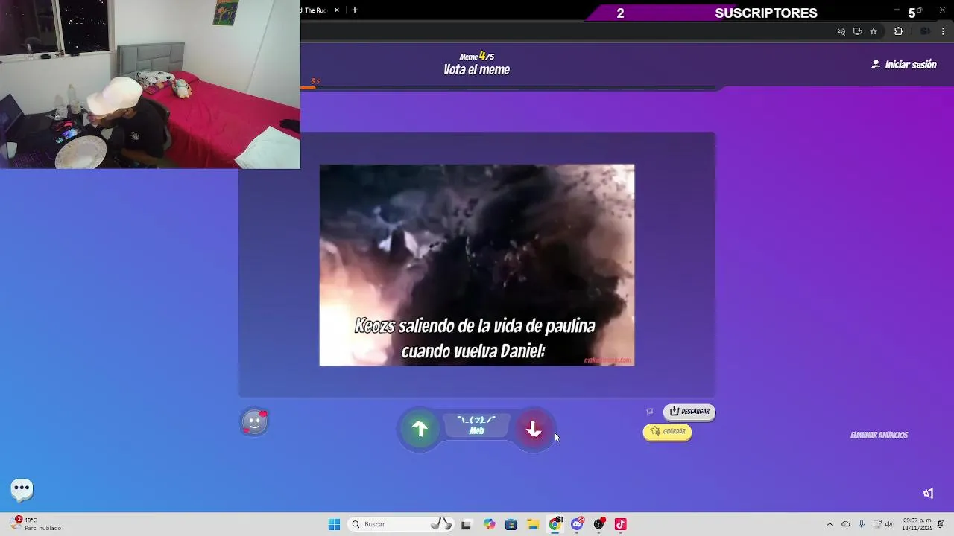Click the microphone tray icon
The height and width of the screenshot is (536, 954).
click(x=862, y=524)
